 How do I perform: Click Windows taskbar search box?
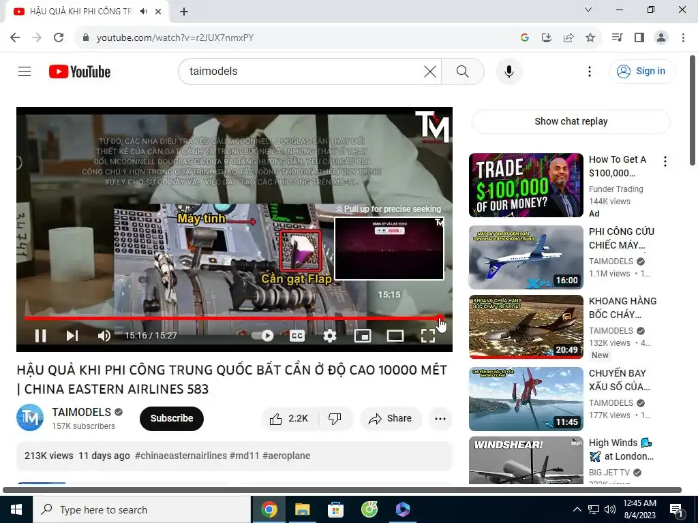(x=142, y=509)
